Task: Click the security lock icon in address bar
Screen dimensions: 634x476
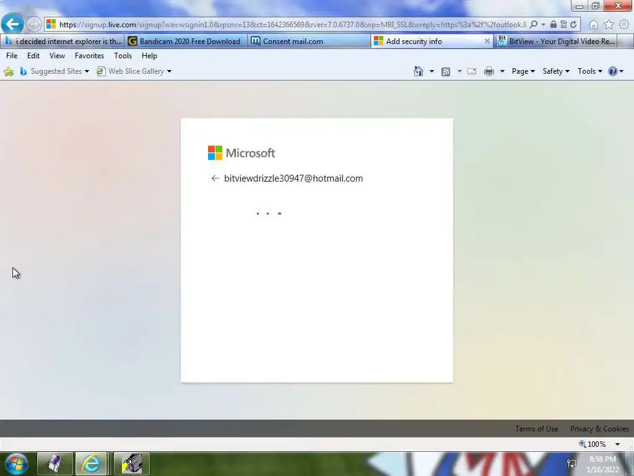Action: (553, 25)
